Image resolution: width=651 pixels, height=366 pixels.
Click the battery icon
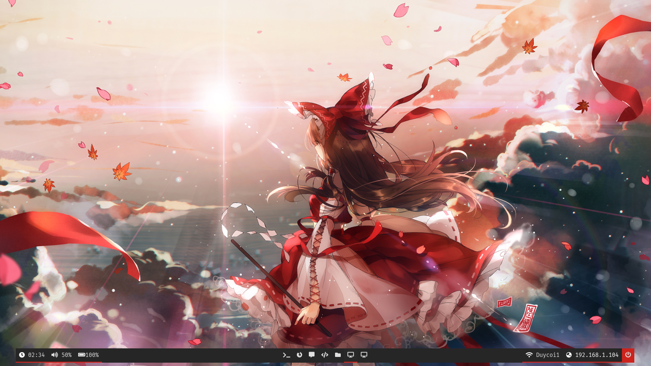click(x=81, y=355)
